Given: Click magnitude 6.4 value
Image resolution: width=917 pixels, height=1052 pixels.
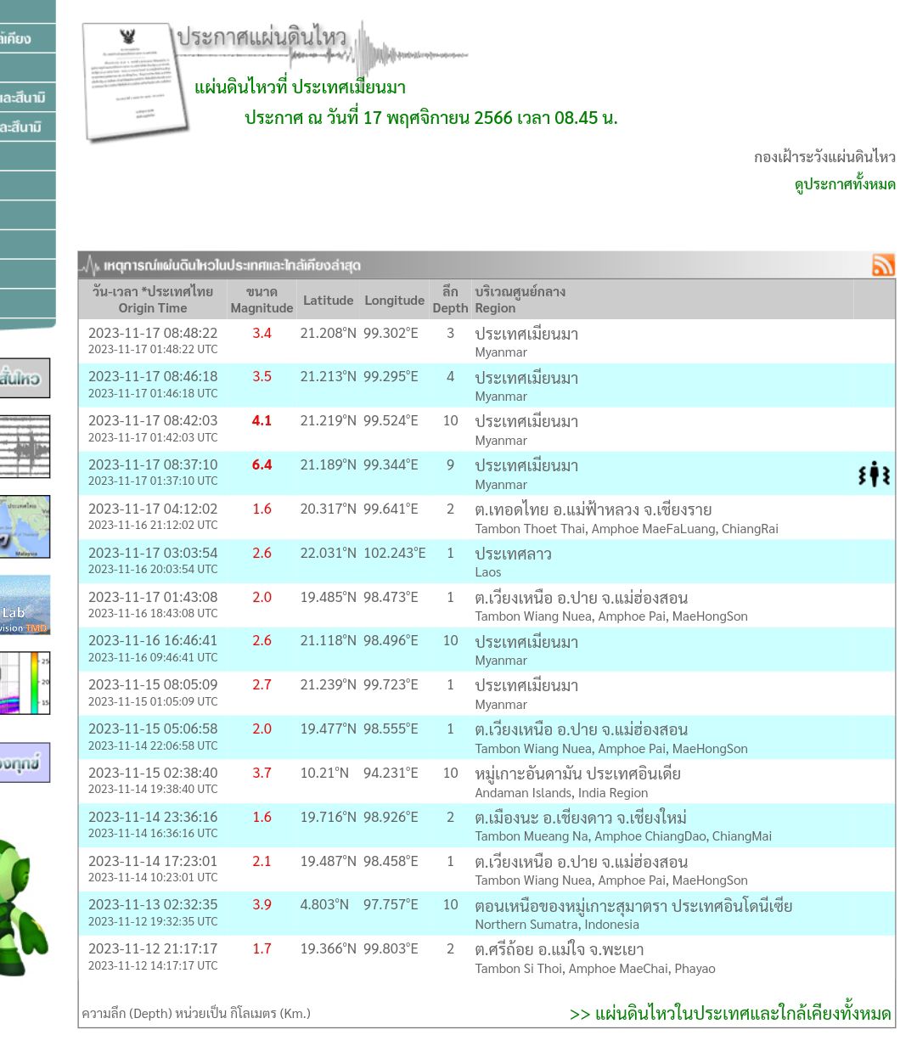Looking at the screenshot, I should click(262, 464).
